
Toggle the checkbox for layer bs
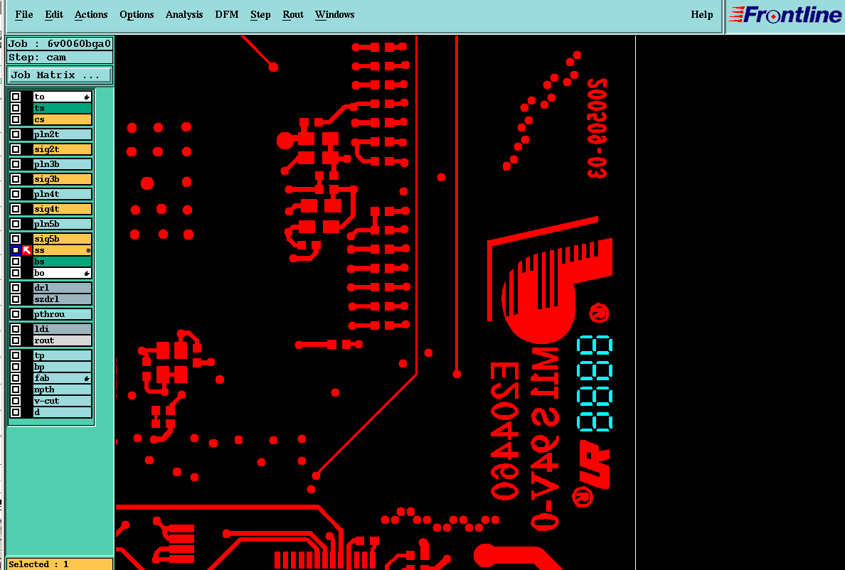(16, 262)
